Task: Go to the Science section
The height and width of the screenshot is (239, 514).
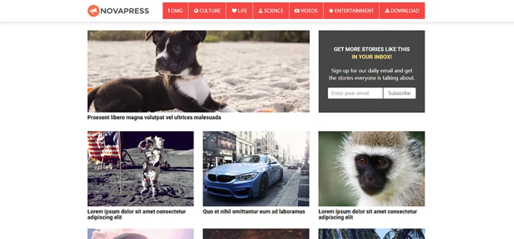Action: 271,11
